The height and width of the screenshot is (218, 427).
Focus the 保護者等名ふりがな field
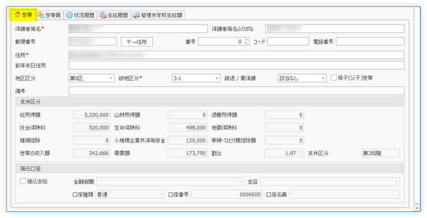pyautogui.click(x=334, y=28)
